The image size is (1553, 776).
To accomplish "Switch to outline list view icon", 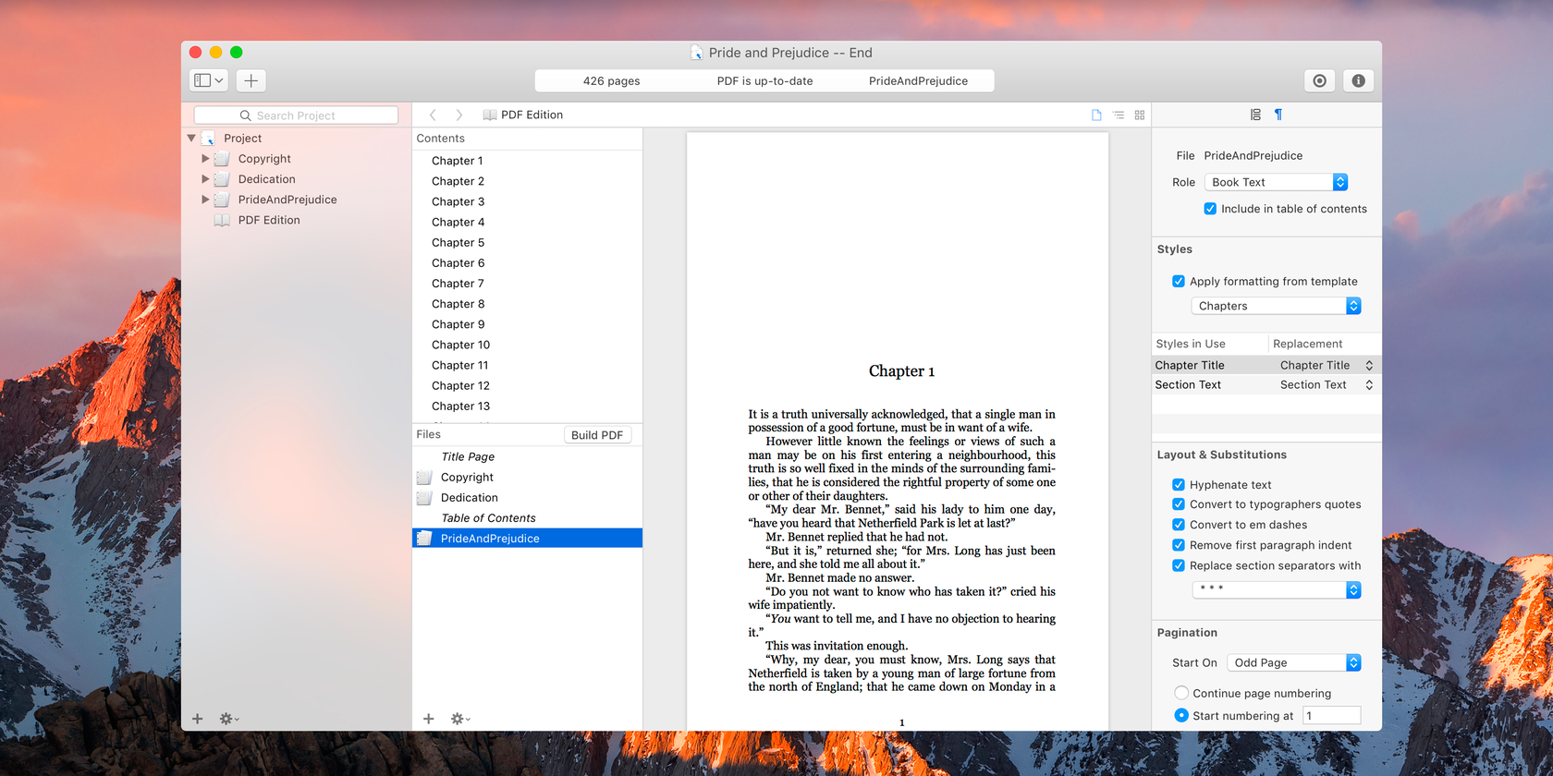I will coord(1119,115).
